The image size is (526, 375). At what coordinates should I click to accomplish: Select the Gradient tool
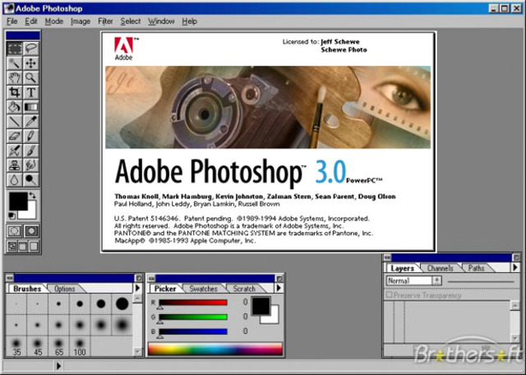[x=31, y=107]
